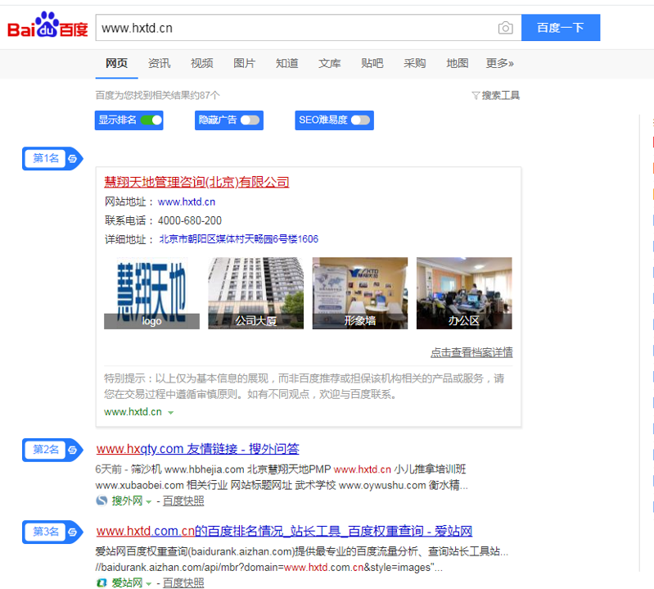Click the 爱站网 source name

click(127, 583)
